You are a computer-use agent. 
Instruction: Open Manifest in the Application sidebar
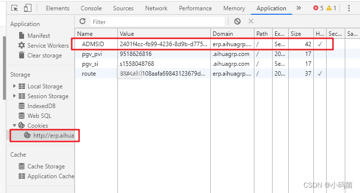[x=39, y=35]
